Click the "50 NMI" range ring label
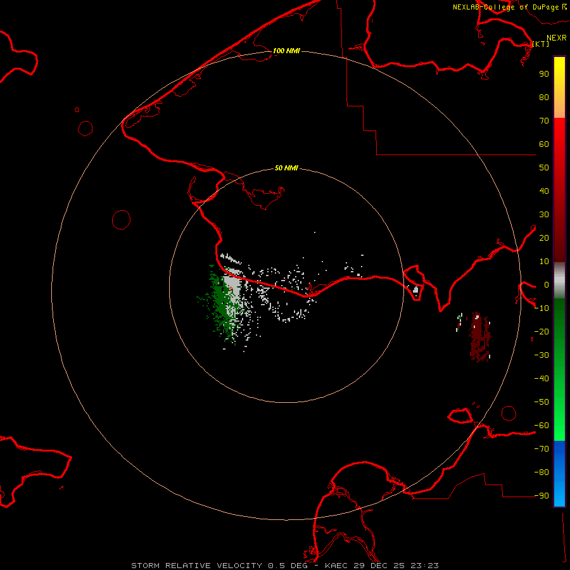The image size is (570, 570). 286,168
